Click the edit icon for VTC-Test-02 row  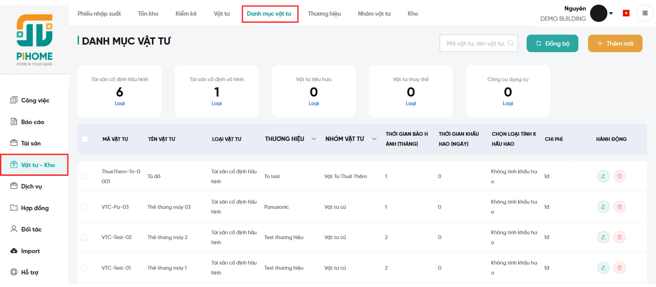[603, 237]
